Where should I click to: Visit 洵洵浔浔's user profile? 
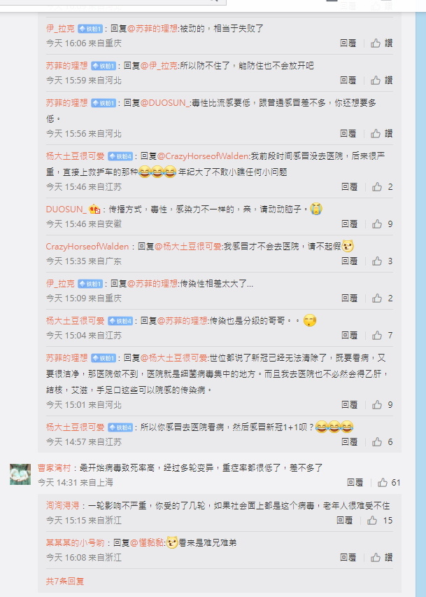click(63, 505)
